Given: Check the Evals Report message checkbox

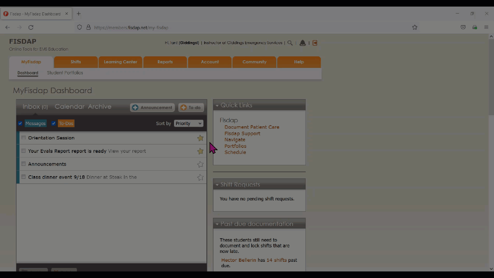Looking at the screenshot, I should tap(24, 151).
